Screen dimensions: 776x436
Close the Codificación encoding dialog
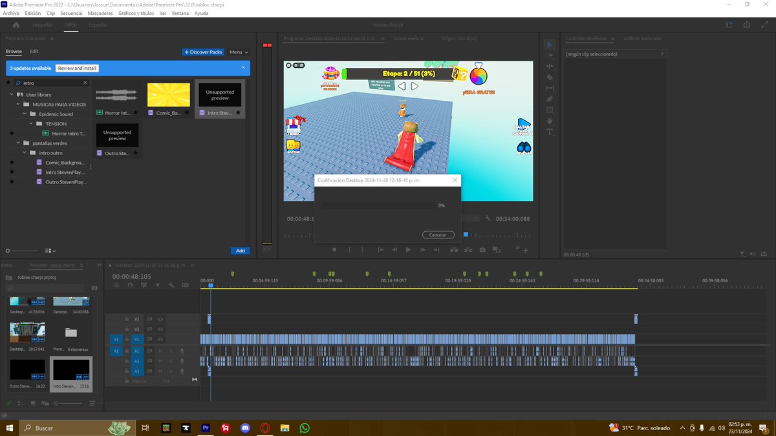(x=455, y=180)
